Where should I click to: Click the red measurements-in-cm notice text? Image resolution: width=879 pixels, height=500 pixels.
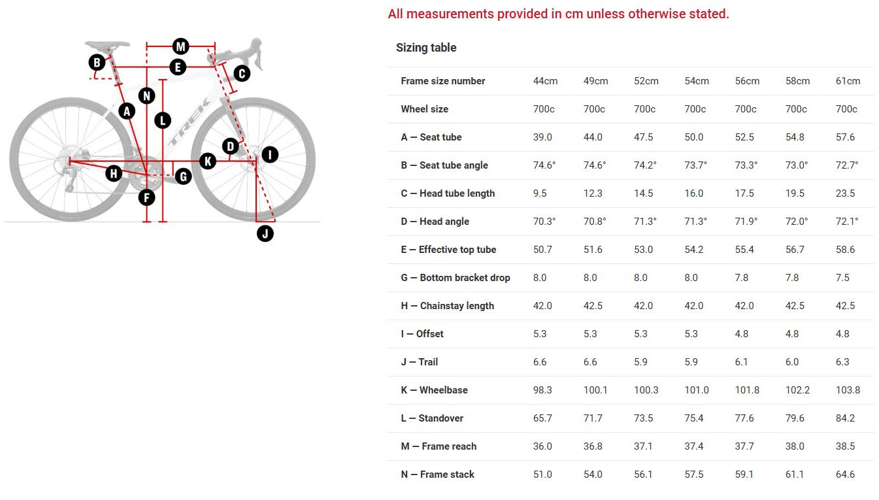(x=558, y=14)
